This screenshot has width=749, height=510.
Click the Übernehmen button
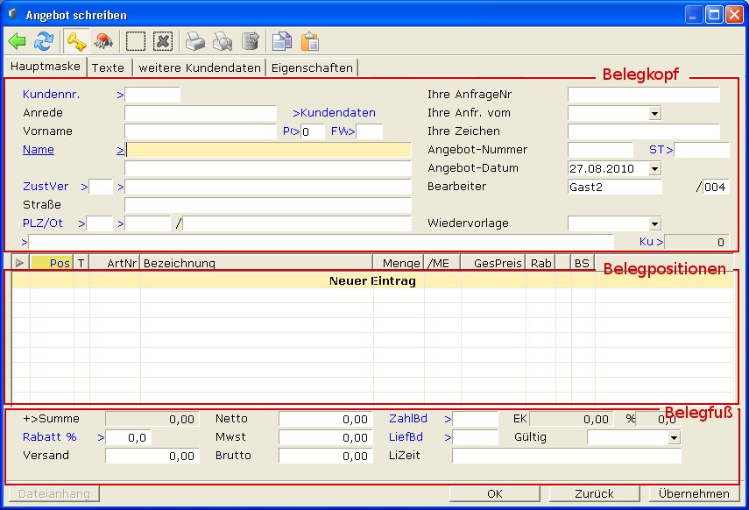pos(694,493)
